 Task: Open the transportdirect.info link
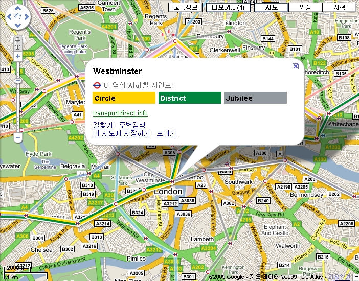pyautogui.click(x=120, y=113)
